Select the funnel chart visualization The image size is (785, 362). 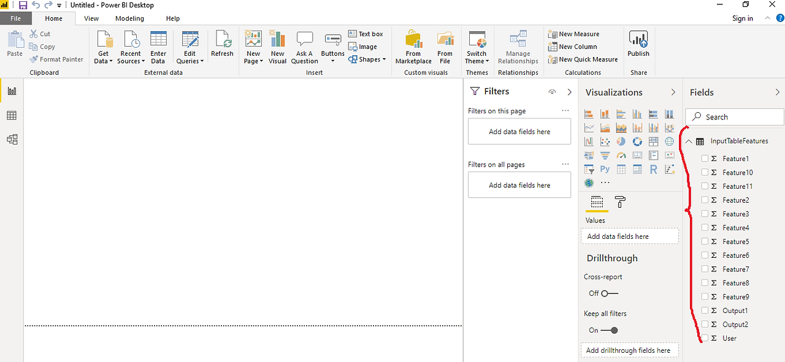pyautogui.click(x=605, y=156)
